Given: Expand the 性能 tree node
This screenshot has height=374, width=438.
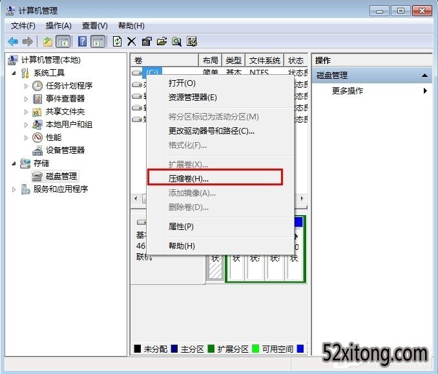Looking at the screenshot, I should coord(26,138).
